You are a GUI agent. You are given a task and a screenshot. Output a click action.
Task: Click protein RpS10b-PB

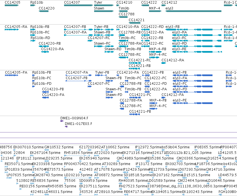pyautogui.click(x=41, y=72)
